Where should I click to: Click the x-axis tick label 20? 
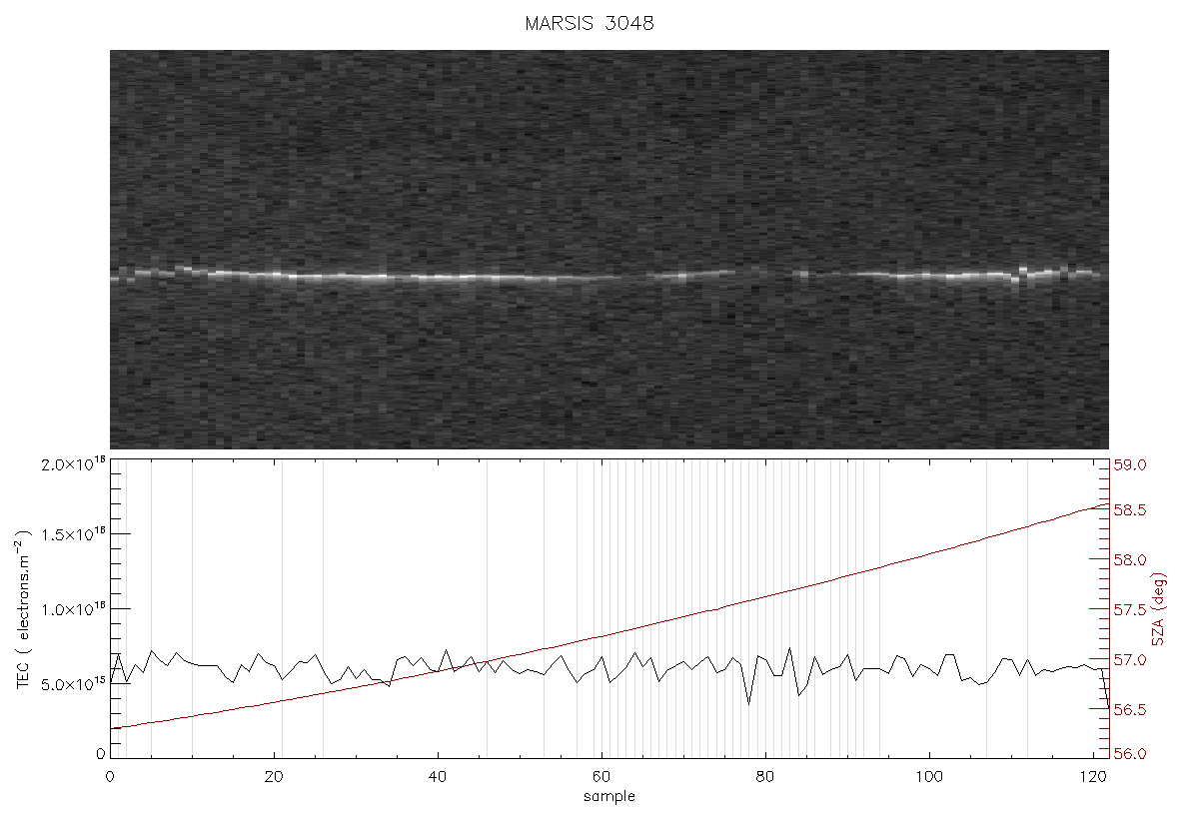[x=274, y=777]
